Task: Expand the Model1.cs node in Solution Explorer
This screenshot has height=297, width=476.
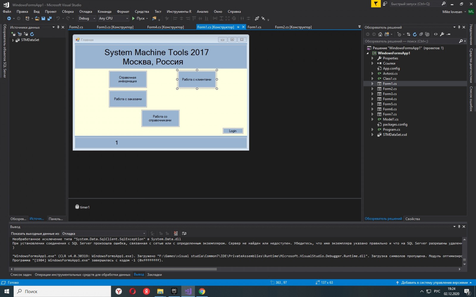Action: click(372, 119)
